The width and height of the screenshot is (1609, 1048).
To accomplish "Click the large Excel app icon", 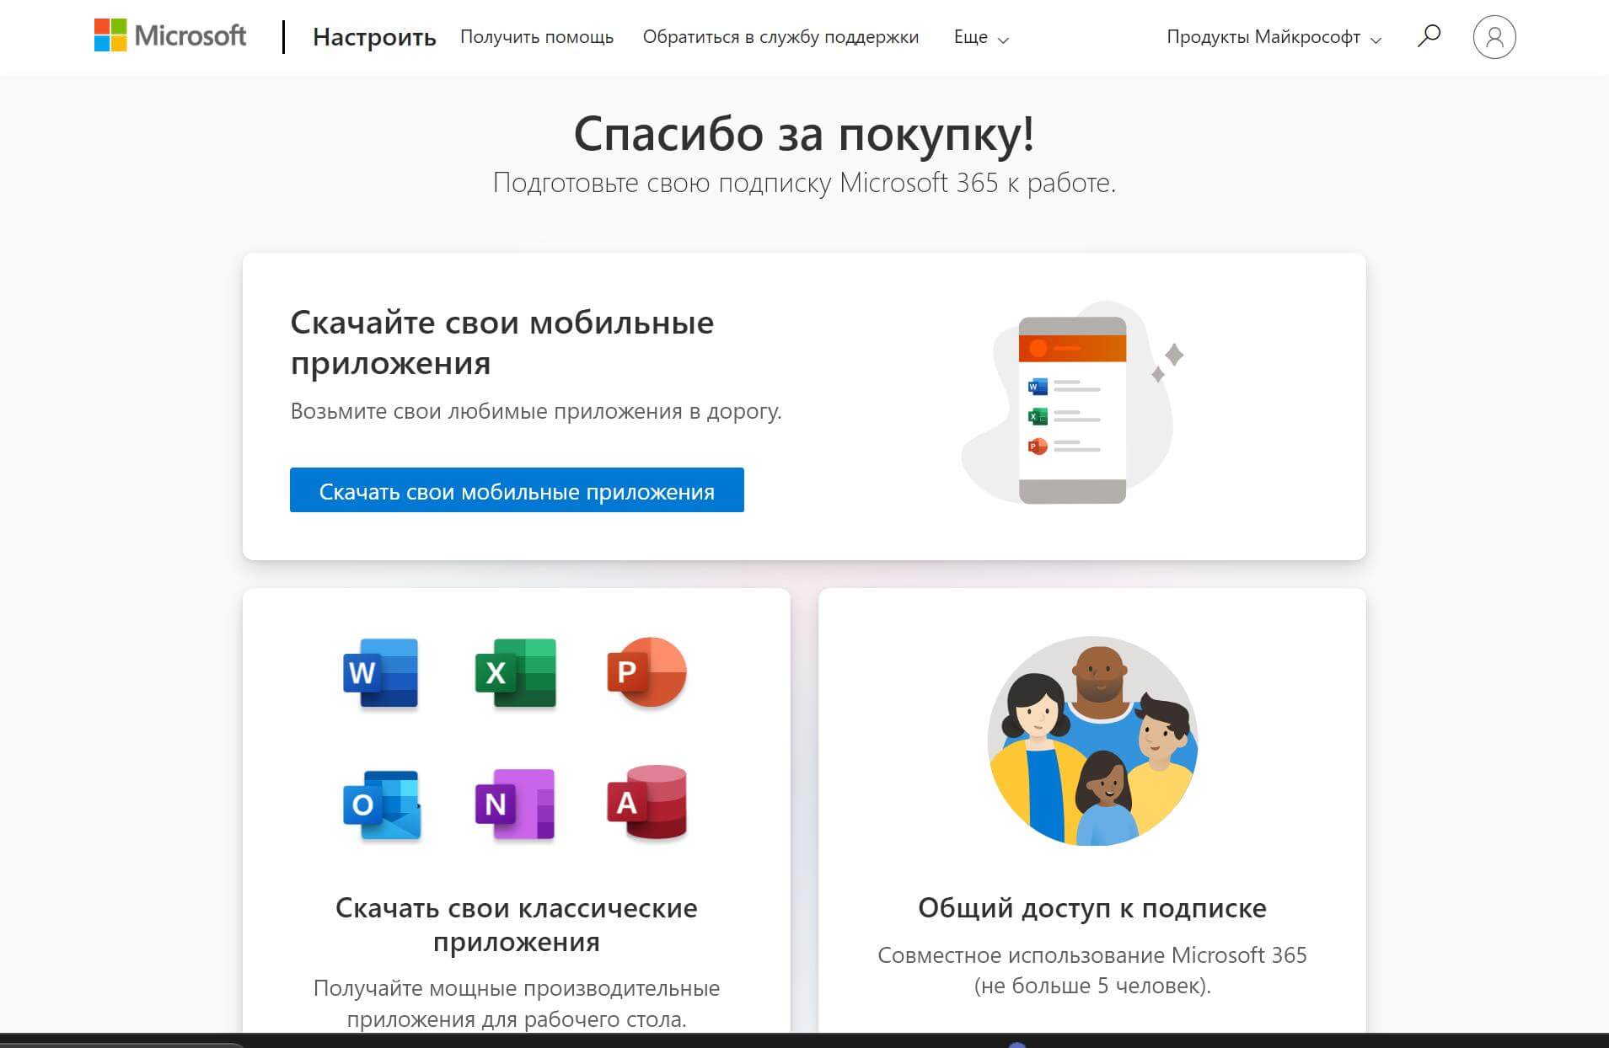I will coord(516,672).
